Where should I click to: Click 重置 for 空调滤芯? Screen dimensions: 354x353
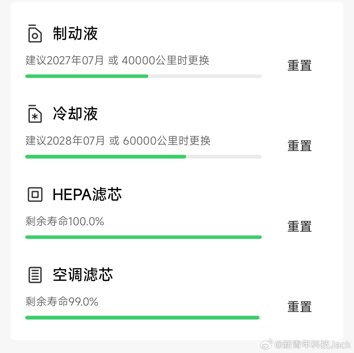click(x=299, y=306)
